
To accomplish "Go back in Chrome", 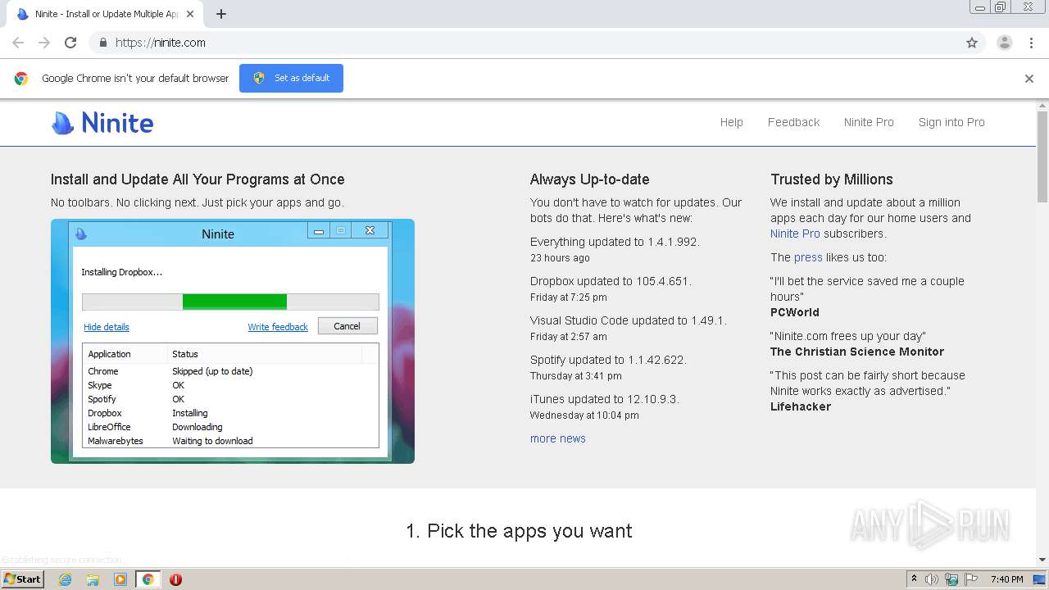I will [x=18, y=43].
